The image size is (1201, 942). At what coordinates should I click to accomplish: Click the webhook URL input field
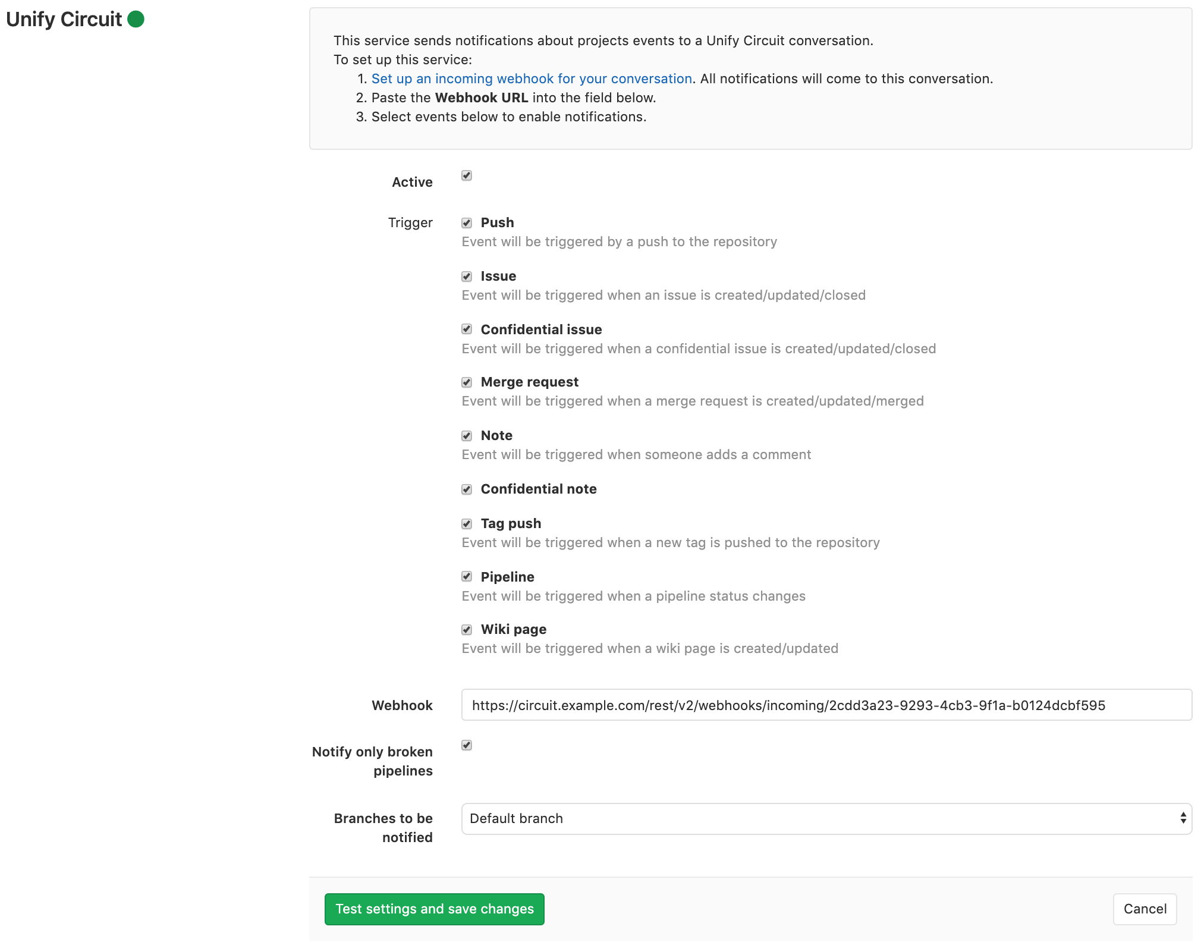(823, 705)
